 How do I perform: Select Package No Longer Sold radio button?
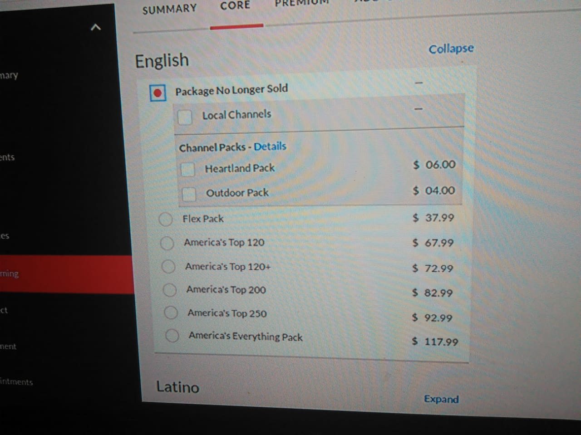(158, 93)
